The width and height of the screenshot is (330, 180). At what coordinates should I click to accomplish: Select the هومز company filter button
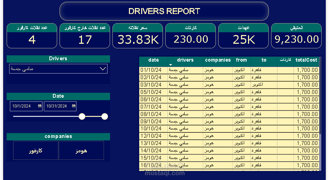81,151
